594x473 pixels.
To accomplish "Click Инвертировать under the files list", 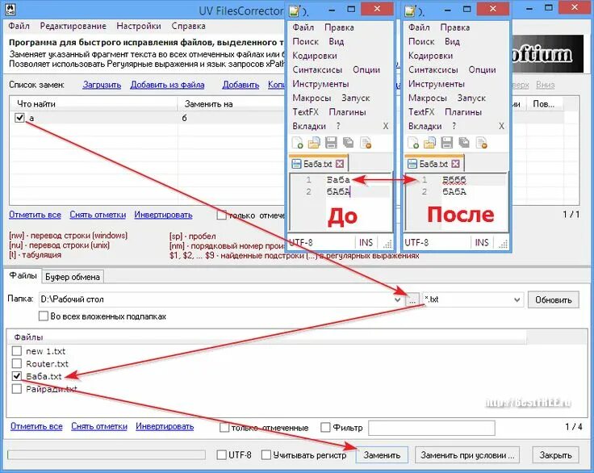I will pyautogui.click(x=165, y=426).
